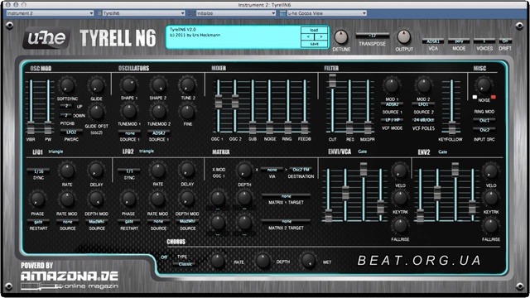The width and height of the screenshot is (530, 298).
Task: Click the TUNE 2 knob
Action: 188,85
